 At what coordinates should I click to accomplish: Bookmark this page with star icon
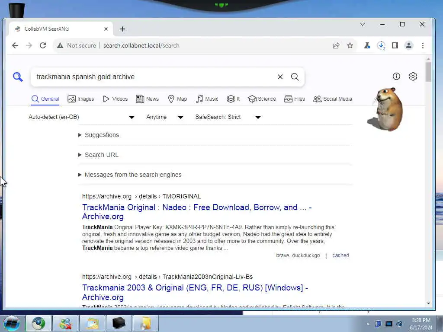[x=350, y=45]
